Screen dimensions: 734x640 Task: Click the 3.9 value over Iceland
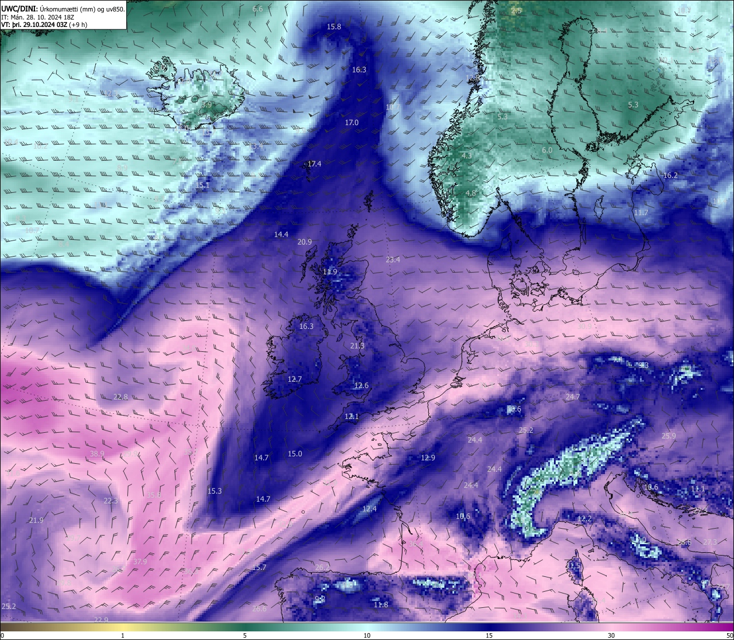click(207, 105)
